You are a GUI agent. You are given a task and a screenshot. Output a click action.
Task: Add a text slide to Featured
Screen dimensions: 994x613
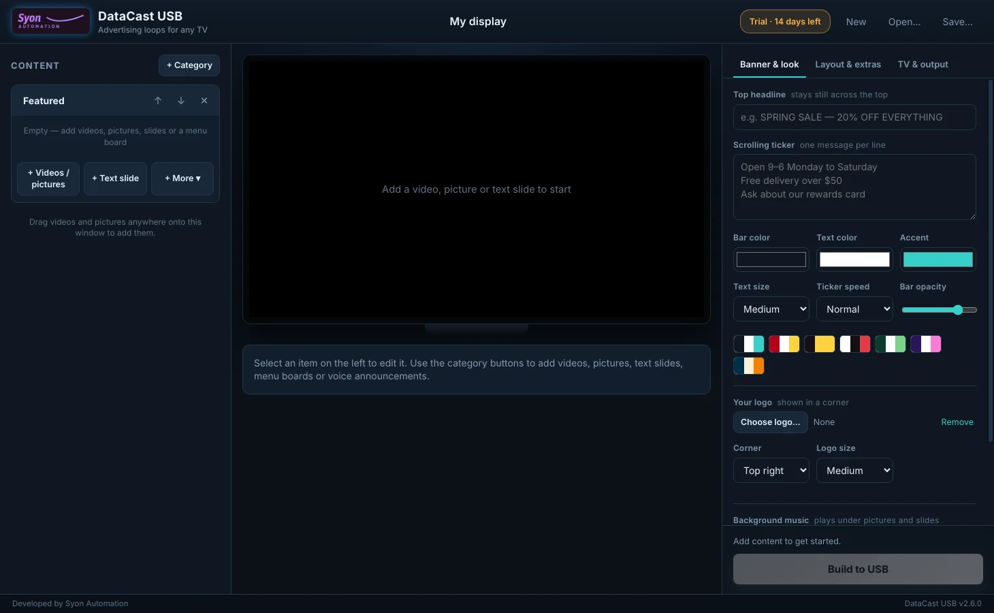(115, 178)
